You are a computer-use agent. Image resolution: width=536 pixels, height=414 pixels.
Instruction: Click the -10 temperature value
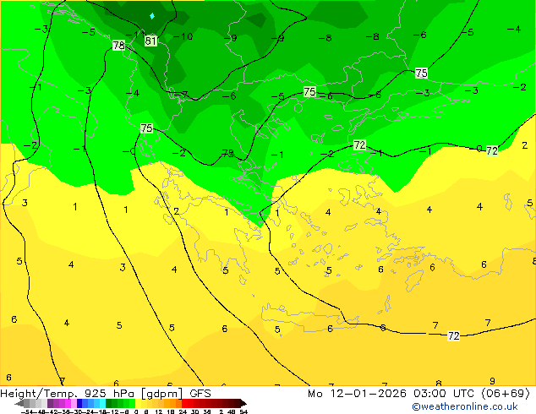coord(183,36)
